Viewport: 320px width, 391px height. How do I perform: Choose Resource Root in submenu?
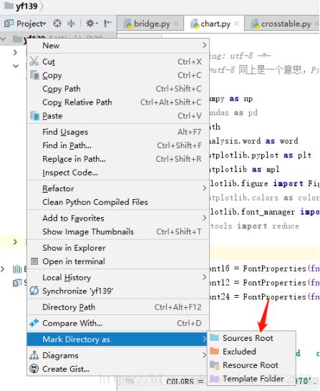pos(251,365)
